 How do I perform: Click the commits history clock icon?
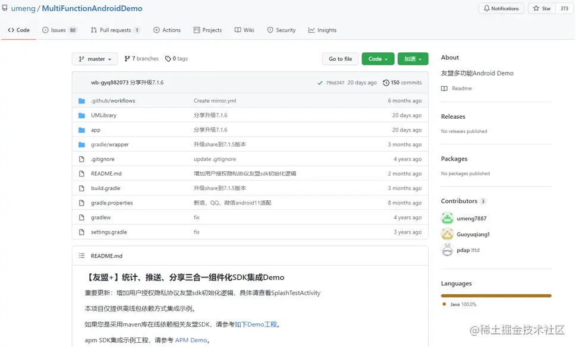click(386, 83)
